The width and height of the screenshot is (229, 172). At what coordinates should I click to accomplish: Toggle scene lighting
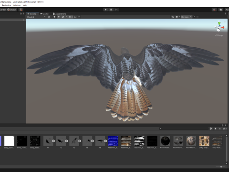click(54, 17)
